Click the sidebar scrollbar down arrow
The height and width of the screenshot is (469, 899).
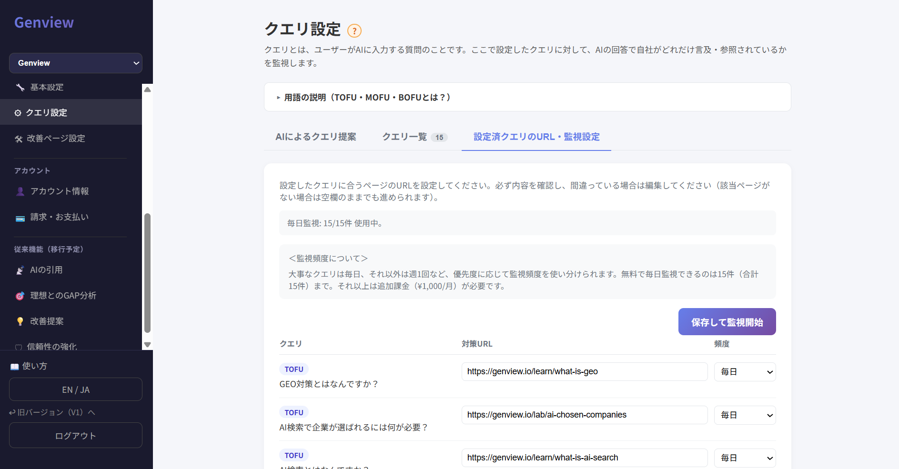click(x=148, y=345)
